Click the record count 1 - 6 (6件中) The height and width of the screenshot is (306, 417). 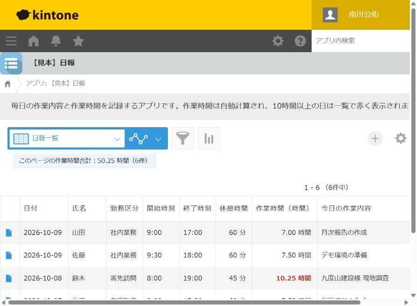(327, 188)
